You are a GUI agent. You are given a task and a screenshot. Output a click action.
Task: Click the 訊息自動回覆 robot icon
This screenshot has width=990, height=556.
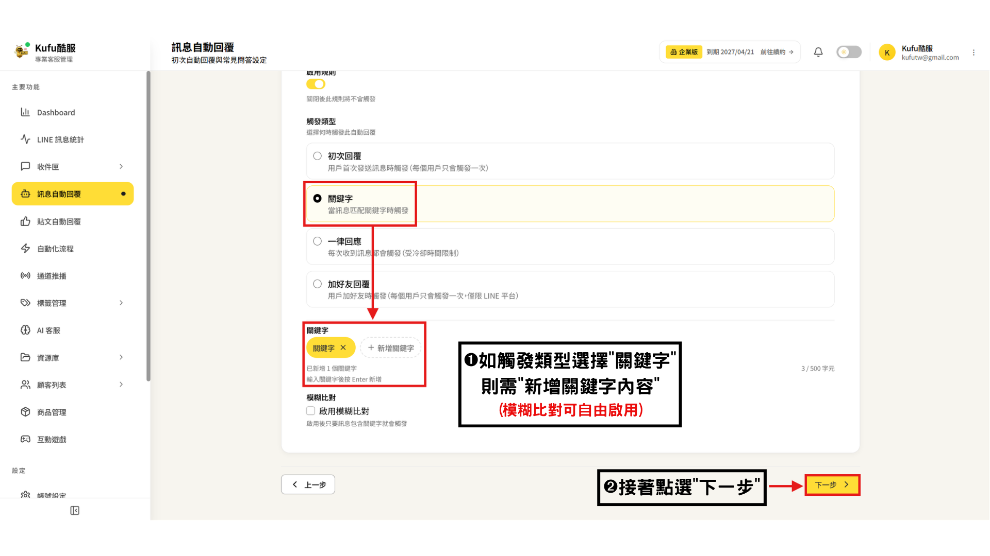pos(25,194)
